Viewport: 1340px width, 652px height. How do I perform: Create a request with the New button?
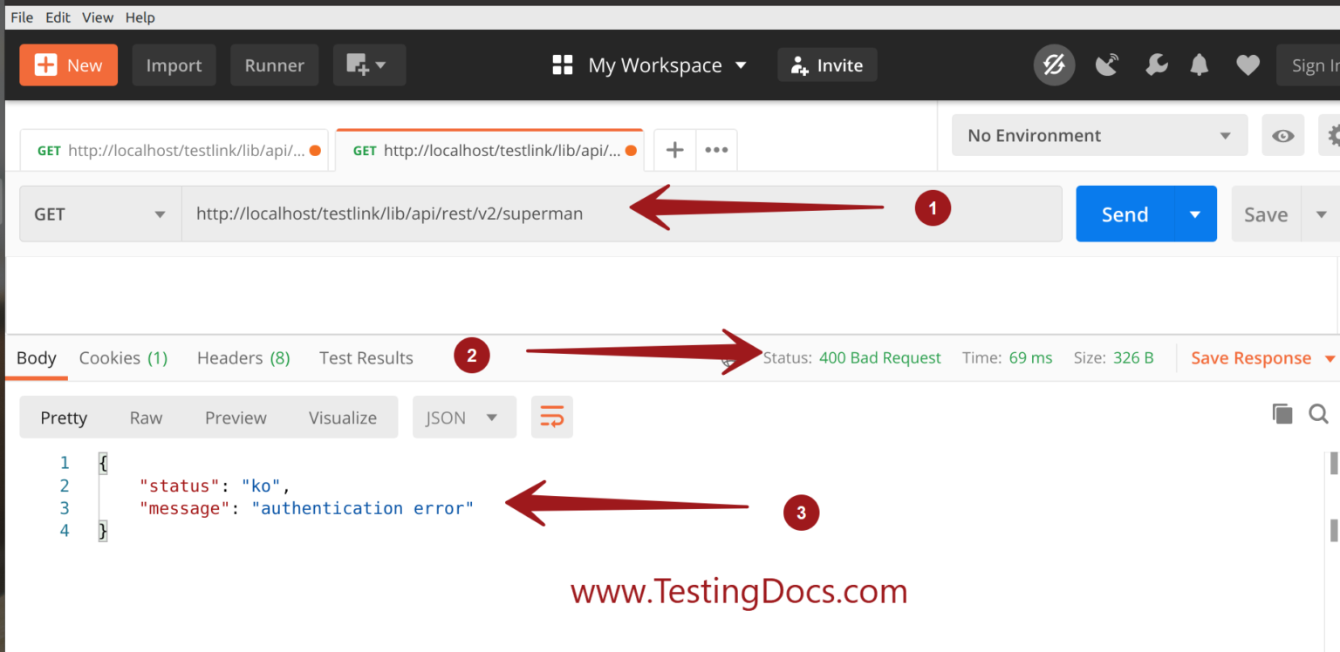click(x=68, y=64)
